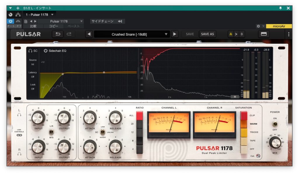Click the redo arrow button
Screen dimensions: 299x174
(x=69, y=34)
